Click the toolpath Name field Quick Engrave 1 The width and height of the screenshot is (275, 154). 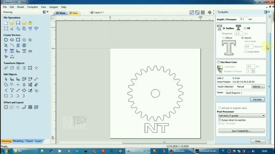[245, 93]
